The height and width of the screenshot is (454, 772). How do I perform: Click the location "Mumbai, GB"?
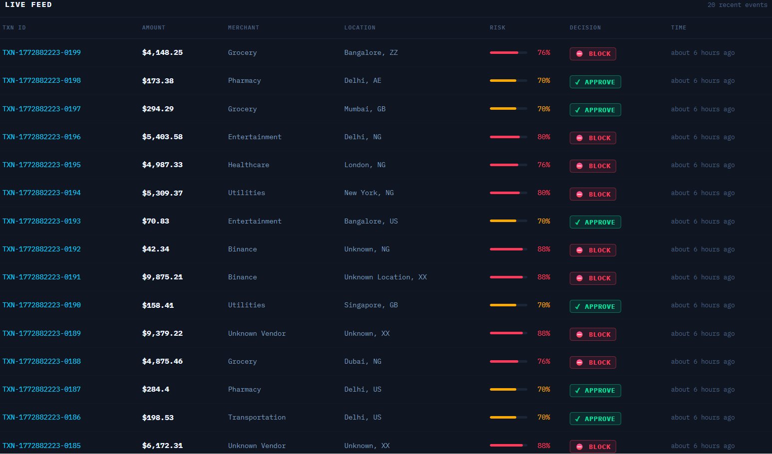tap(365, 109)
